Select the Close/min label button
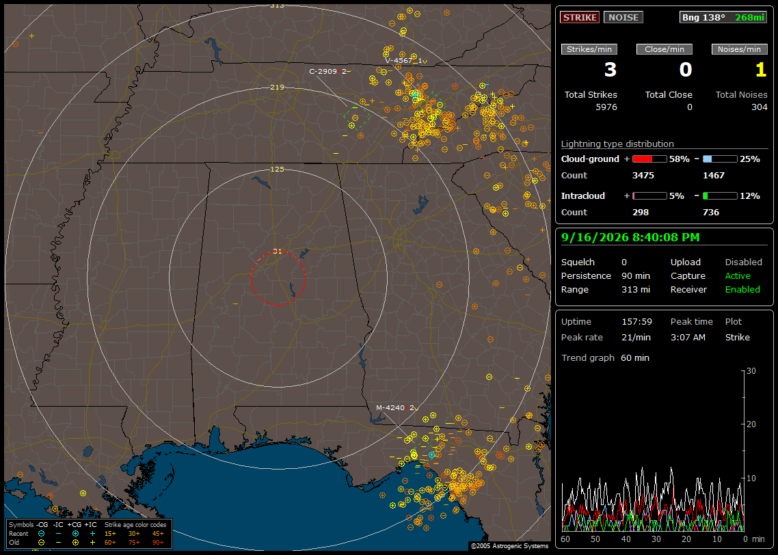778x555 pixels. click(665, 49)
